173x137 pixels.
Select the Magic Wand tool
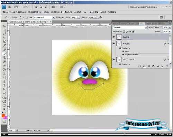[4, 38]
